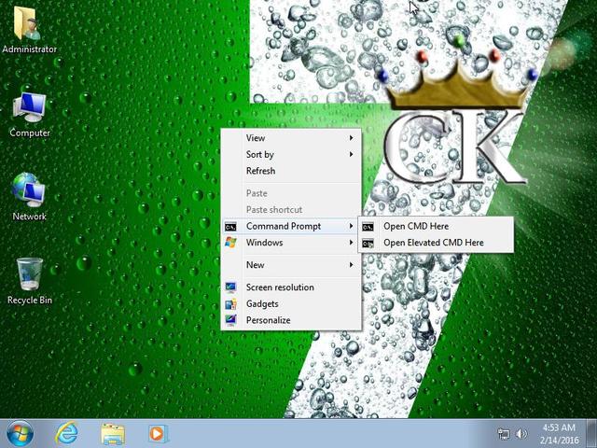Open Windows Explorer from the taskbar

[113, 434]
